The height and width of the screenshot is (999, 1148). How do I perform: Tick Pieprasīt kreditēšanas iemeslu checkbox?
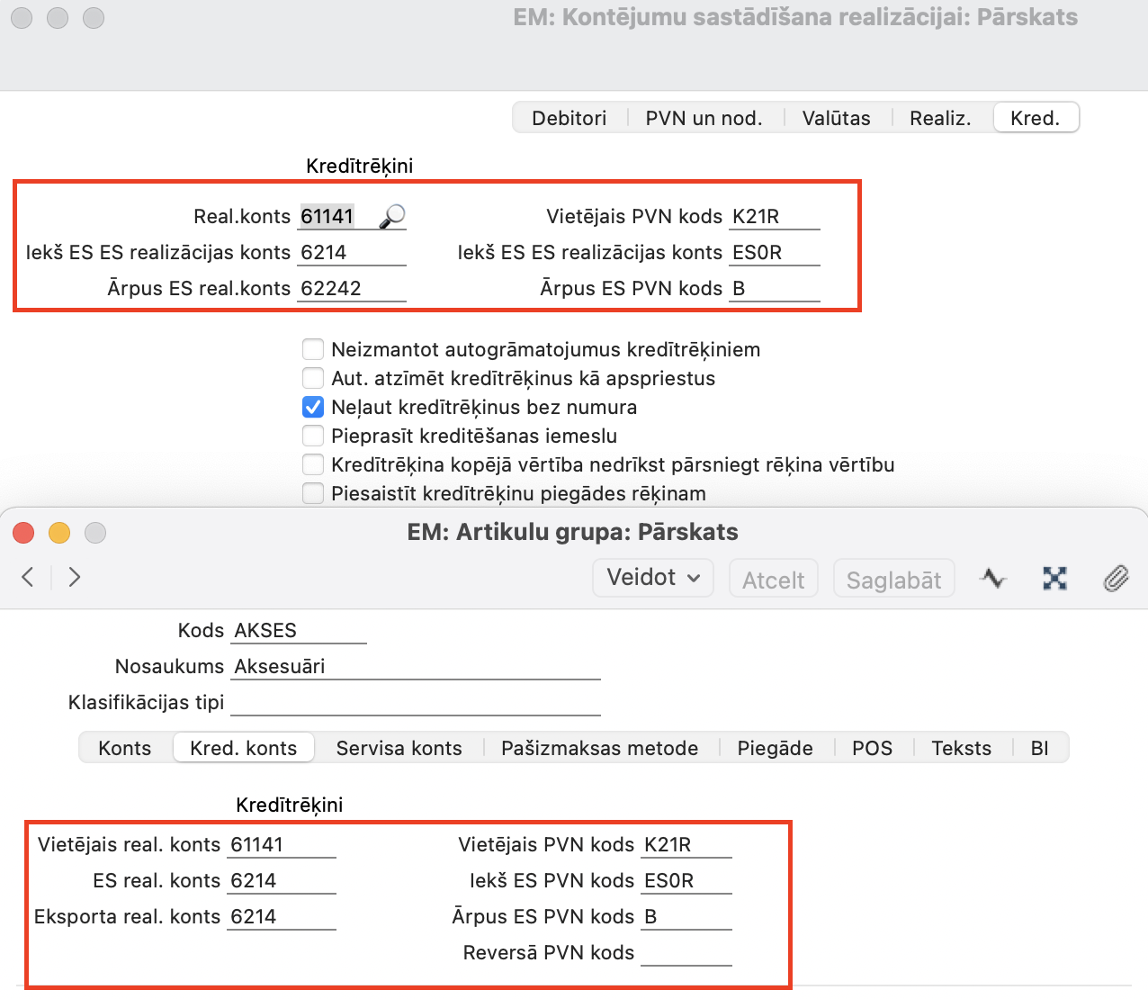(313, 436)
